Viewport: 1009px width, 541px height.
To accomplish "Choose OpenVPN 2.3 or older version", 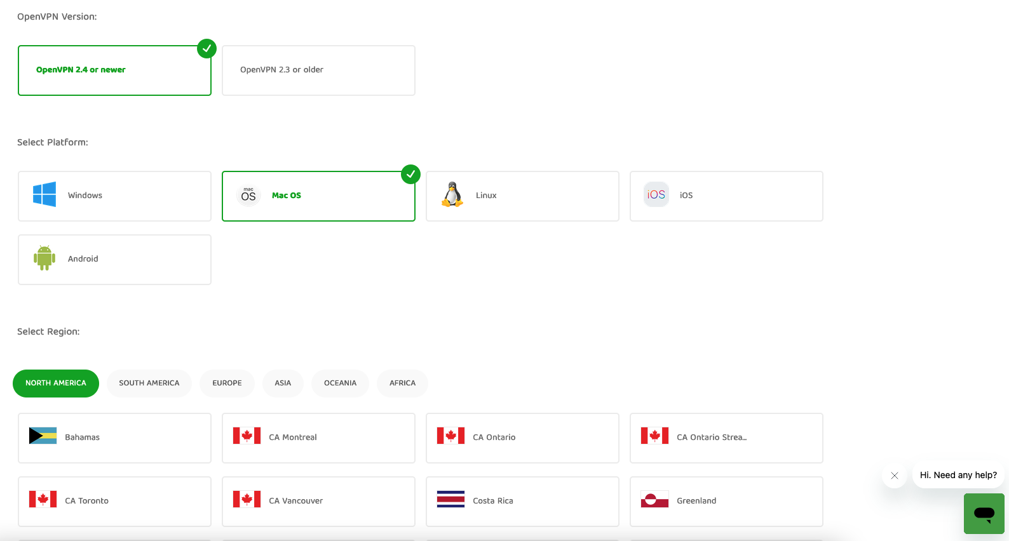I will pyautogui.click(x=318, y=70).
